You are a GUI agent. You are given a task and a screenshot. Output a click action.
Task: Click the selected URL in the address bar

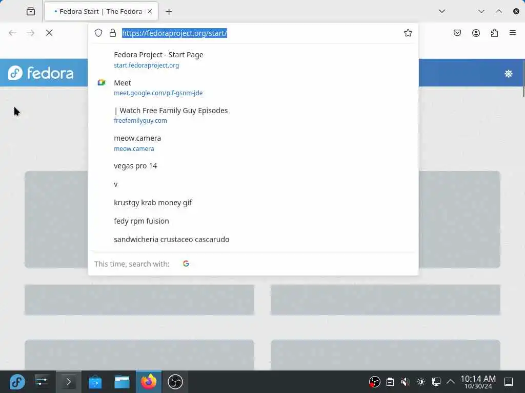coord(174,33)
